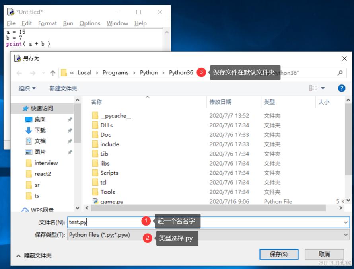Click the Python36 breadcrumb segment
Viewport: 354px width, 269px height.
181,72
